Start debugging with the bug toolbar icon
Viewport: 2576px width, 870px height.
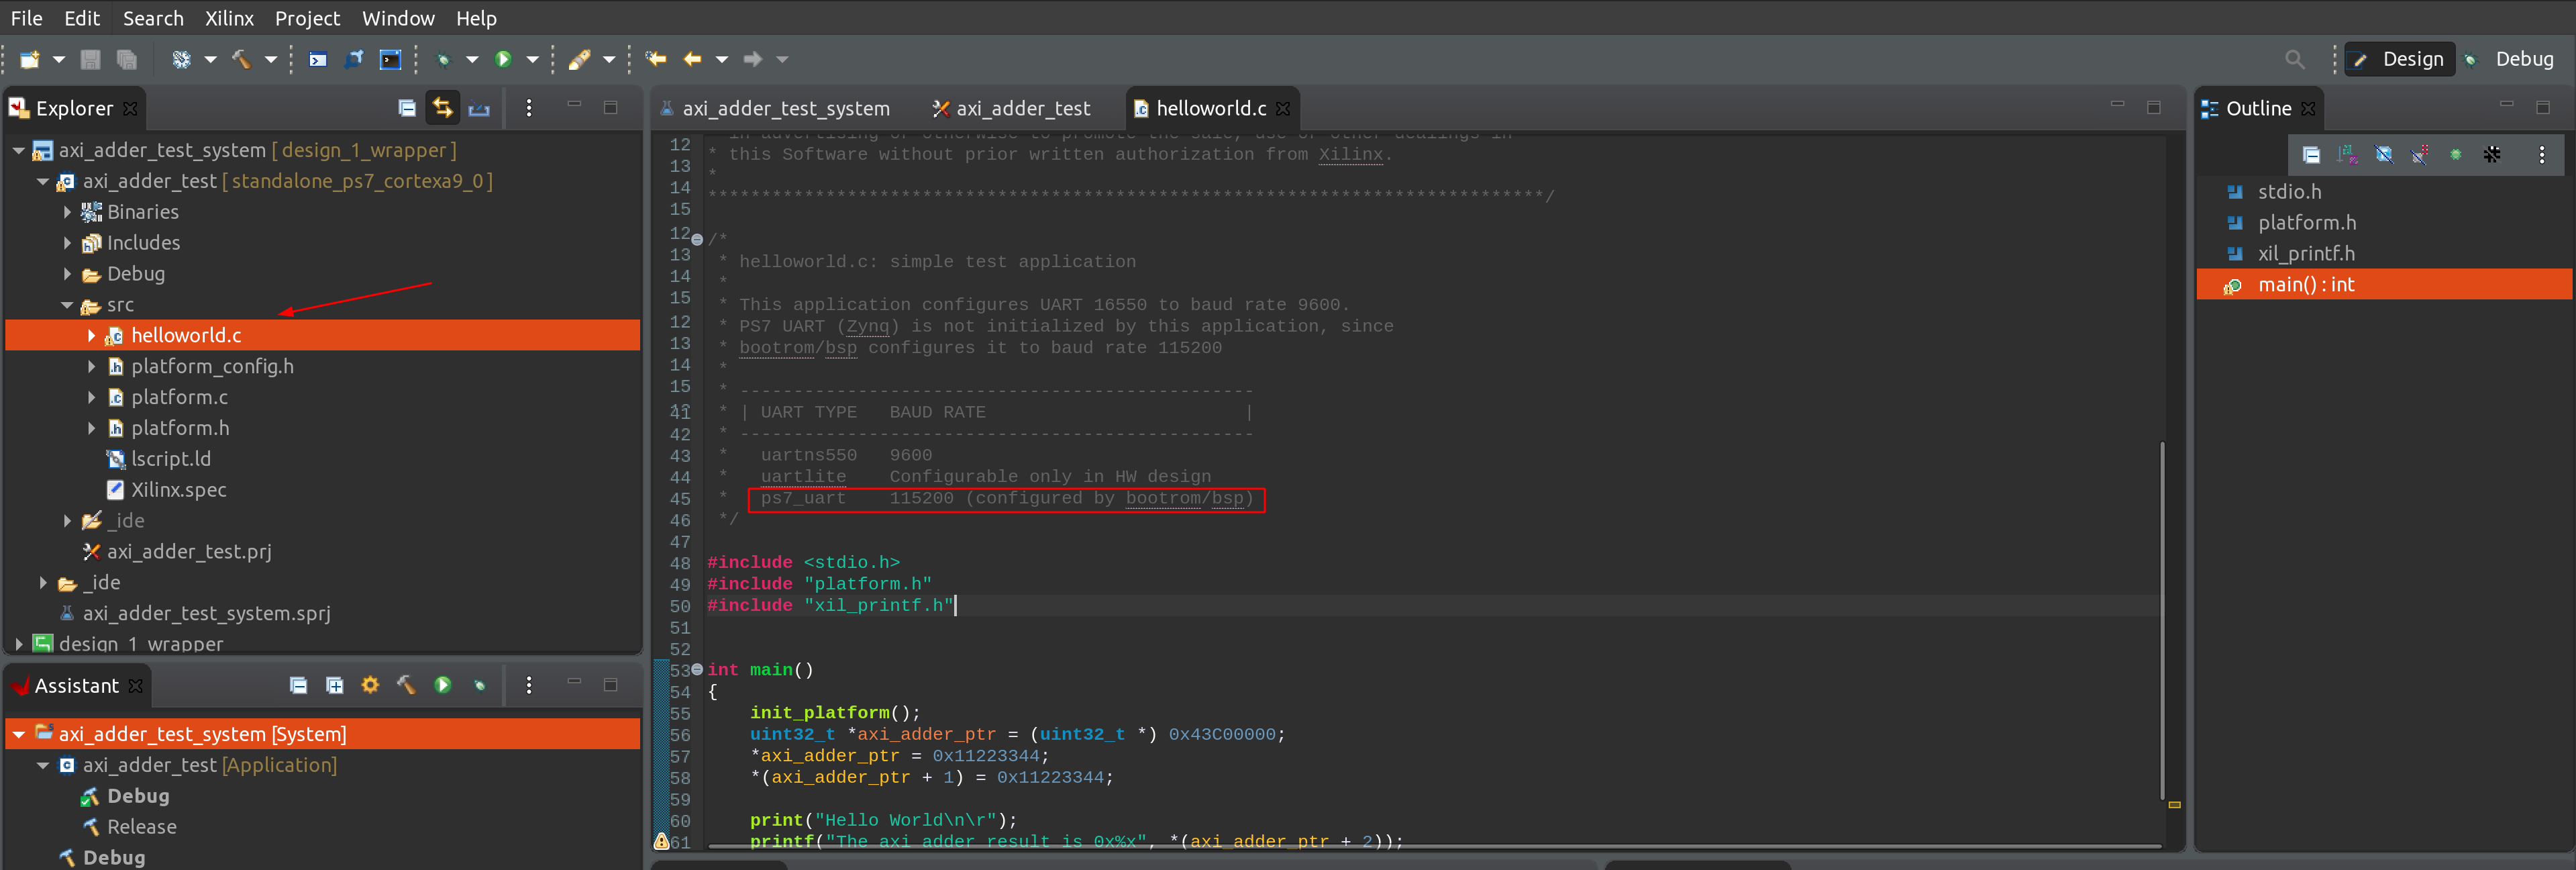click(x=445, y=59)
